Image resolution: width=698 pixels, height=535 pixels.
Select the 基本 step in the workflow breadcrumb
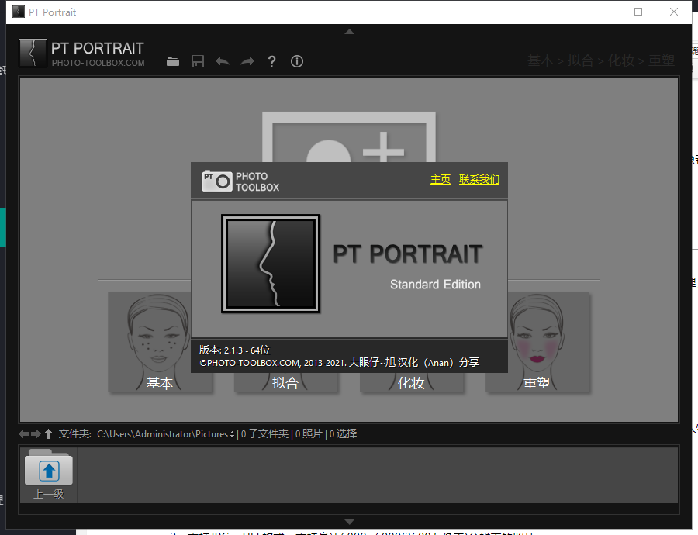(x=540, y=61)
